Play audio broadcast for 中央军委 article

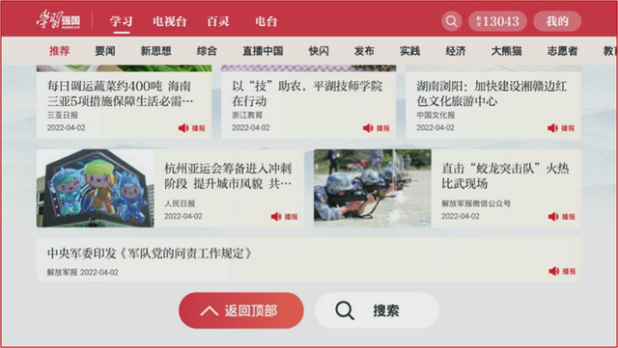pyautogui.click(x=562, y=271)
